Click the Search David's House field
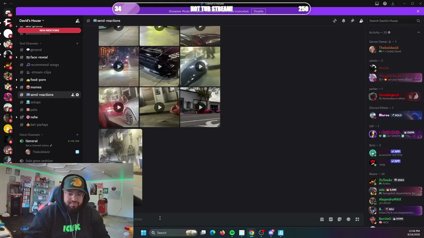 394,20
